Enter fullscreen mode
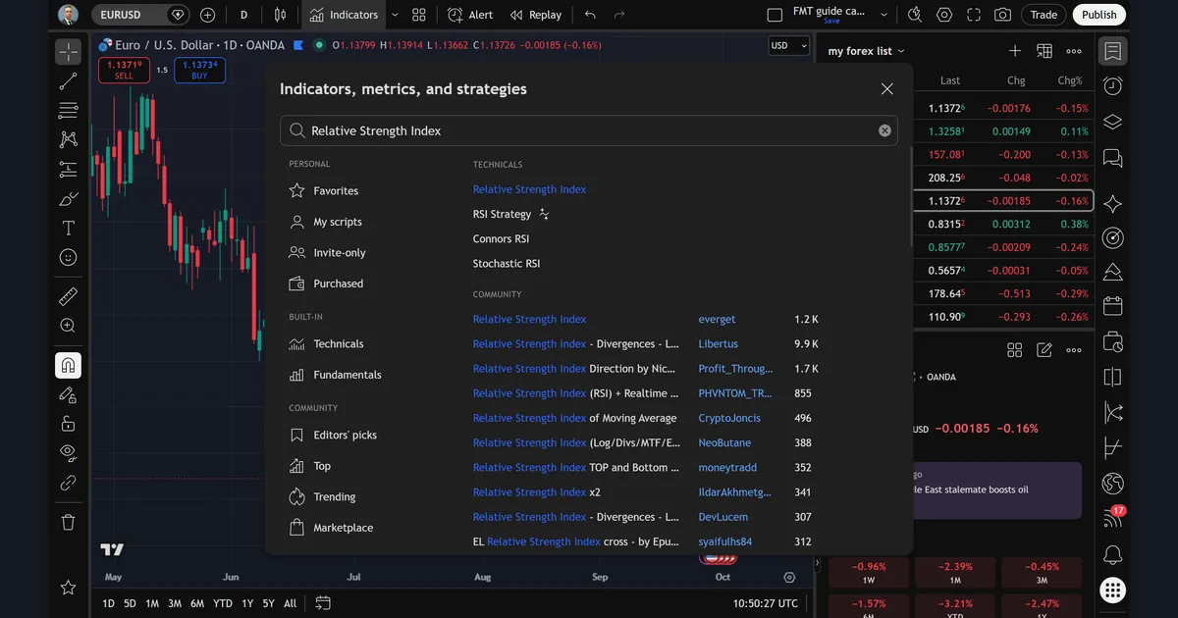Viewport: 1178px width, 618px height. [x=973, y=15]
